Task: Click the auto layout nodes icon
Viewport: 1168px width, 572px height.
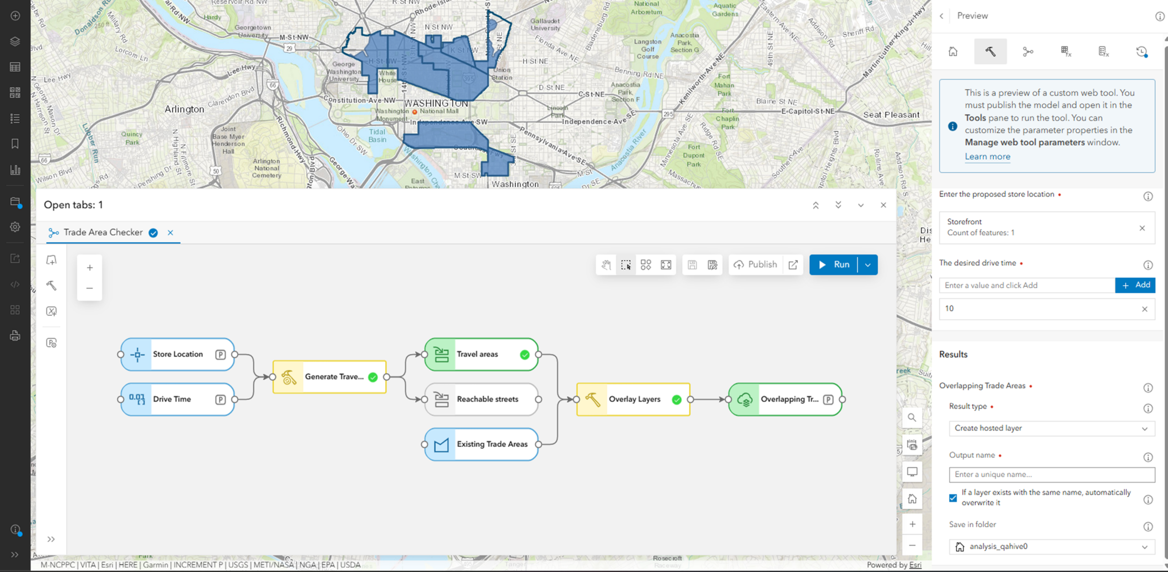Action: (646, 265)
